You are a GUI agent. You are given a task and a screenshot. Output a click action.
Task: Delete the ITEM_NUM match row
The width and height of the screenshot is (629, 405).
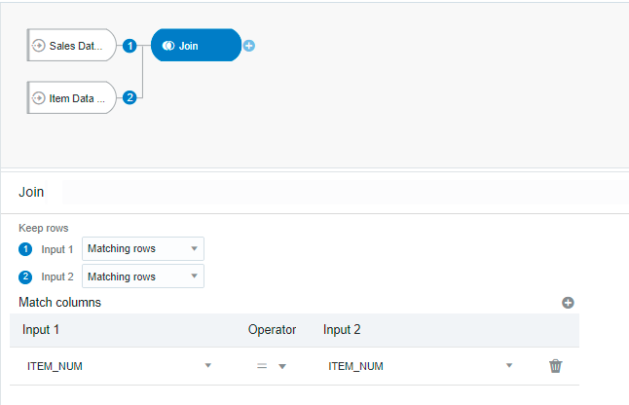[x=556, y=366]
